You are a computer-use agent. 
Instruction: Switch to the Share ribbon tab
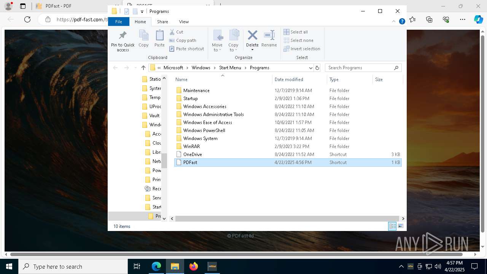pyautogui.click(x=162, y=22)
